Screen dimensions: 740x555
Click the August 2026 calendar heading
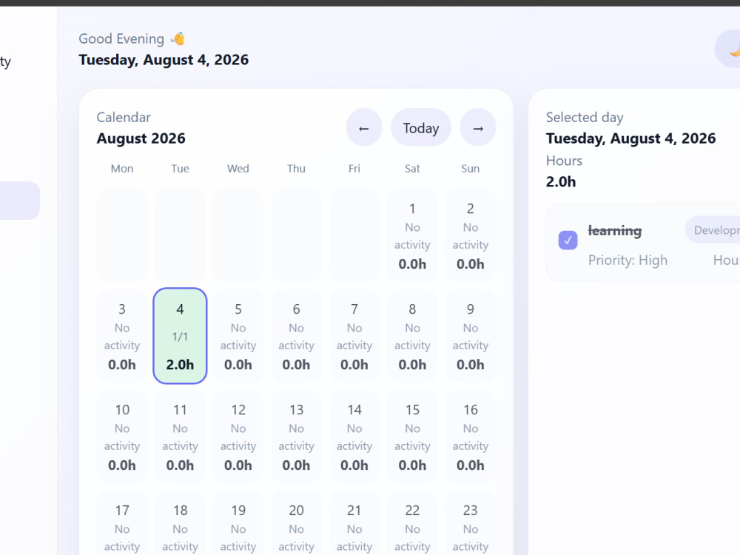tap(141, 138)
